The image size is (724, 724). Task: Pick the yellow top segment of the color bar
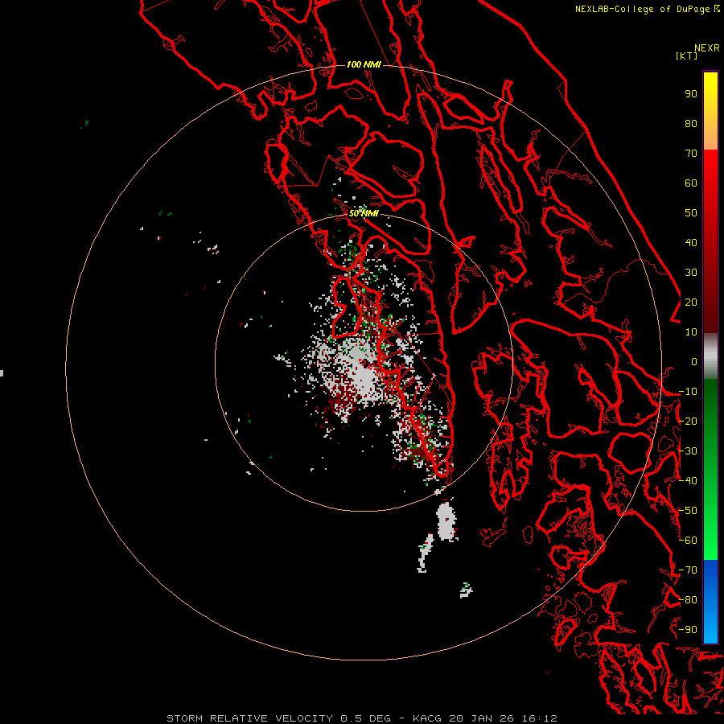710,111
